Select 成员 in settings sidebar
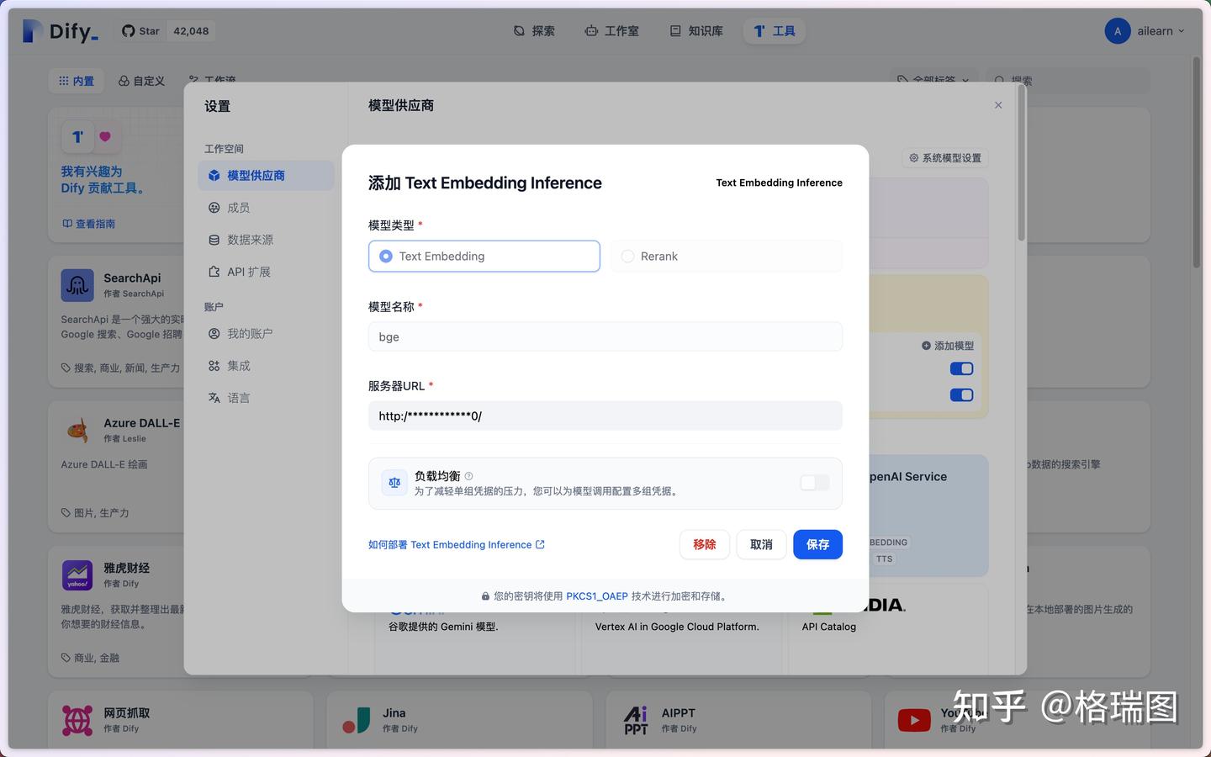This screenshot has height=757, width=1211. coord(239,207)
